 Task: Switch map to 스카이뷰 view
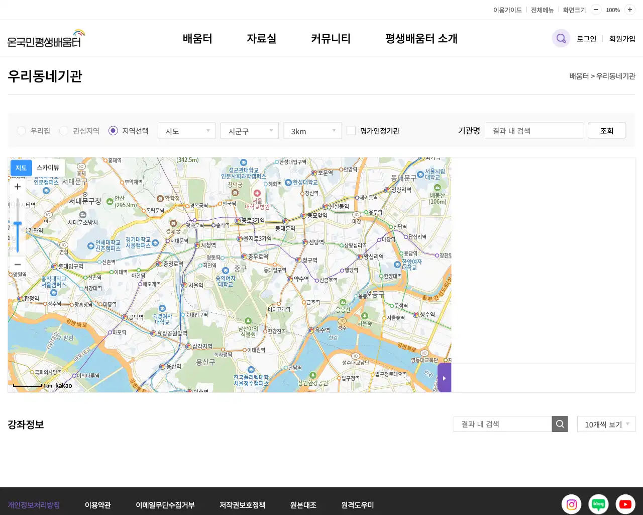pos(48,167)
